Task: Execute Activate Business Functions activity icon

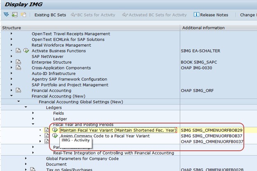Action: [x=26, y=50]
